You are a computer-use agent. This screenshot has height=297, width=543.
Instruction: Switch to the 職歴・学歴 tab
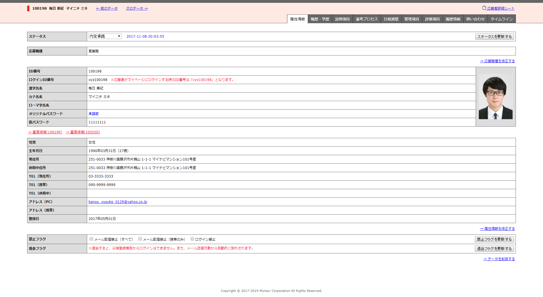[x=320, y=19]
